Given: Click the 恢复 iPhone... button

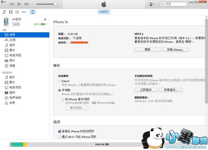Looking at the screenshot, I should click(x=175, y=50).
